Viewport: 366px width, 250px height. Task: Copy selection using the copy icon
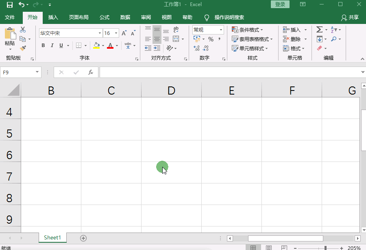pyautogui.click(x=23, y=39)
